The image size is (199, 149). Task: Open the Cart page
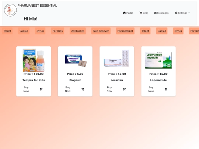144,13
